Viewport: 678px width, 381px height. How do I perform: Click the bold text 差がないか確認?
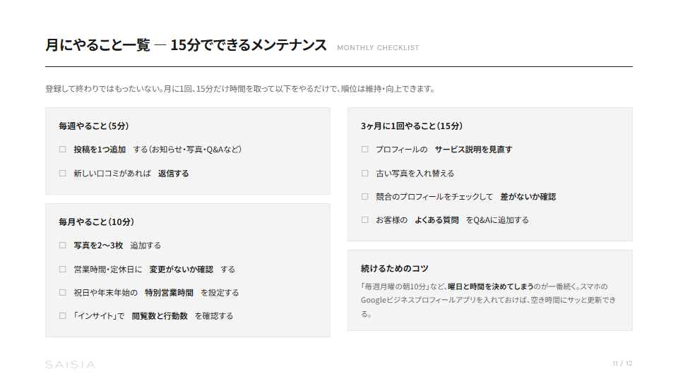pyautogui.click(x=528, y=197)
